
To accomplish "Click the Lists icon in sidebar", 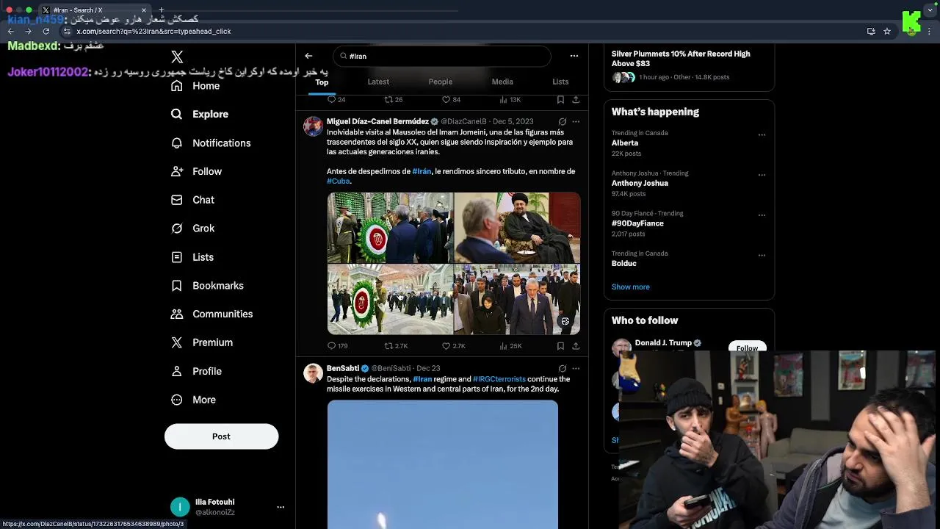I will [176, 257].
